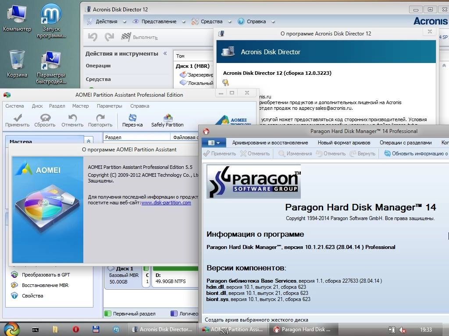Click the floppy disk icon in taskbar
Image resolution: width=449 pixels, height=336 pixels.
96,329
